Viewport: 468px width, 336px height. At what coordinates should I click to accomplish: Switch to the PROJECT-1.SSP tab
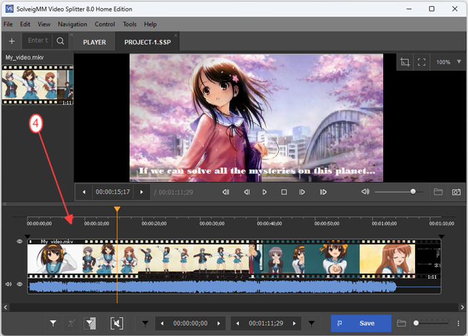click(x=147, y=42)
